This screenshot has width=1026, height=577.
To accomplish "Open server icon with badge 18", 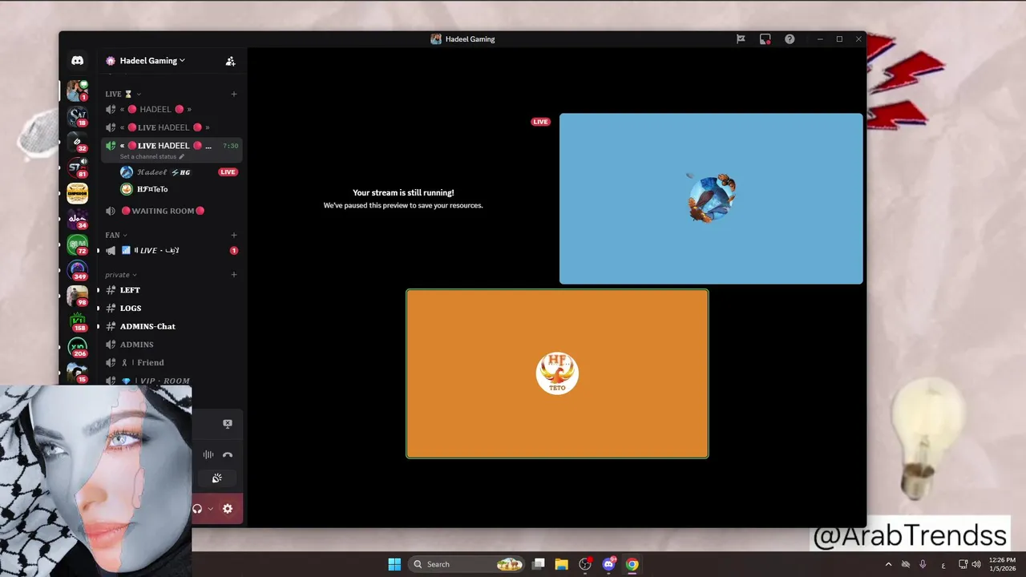I will coord(77,117).
